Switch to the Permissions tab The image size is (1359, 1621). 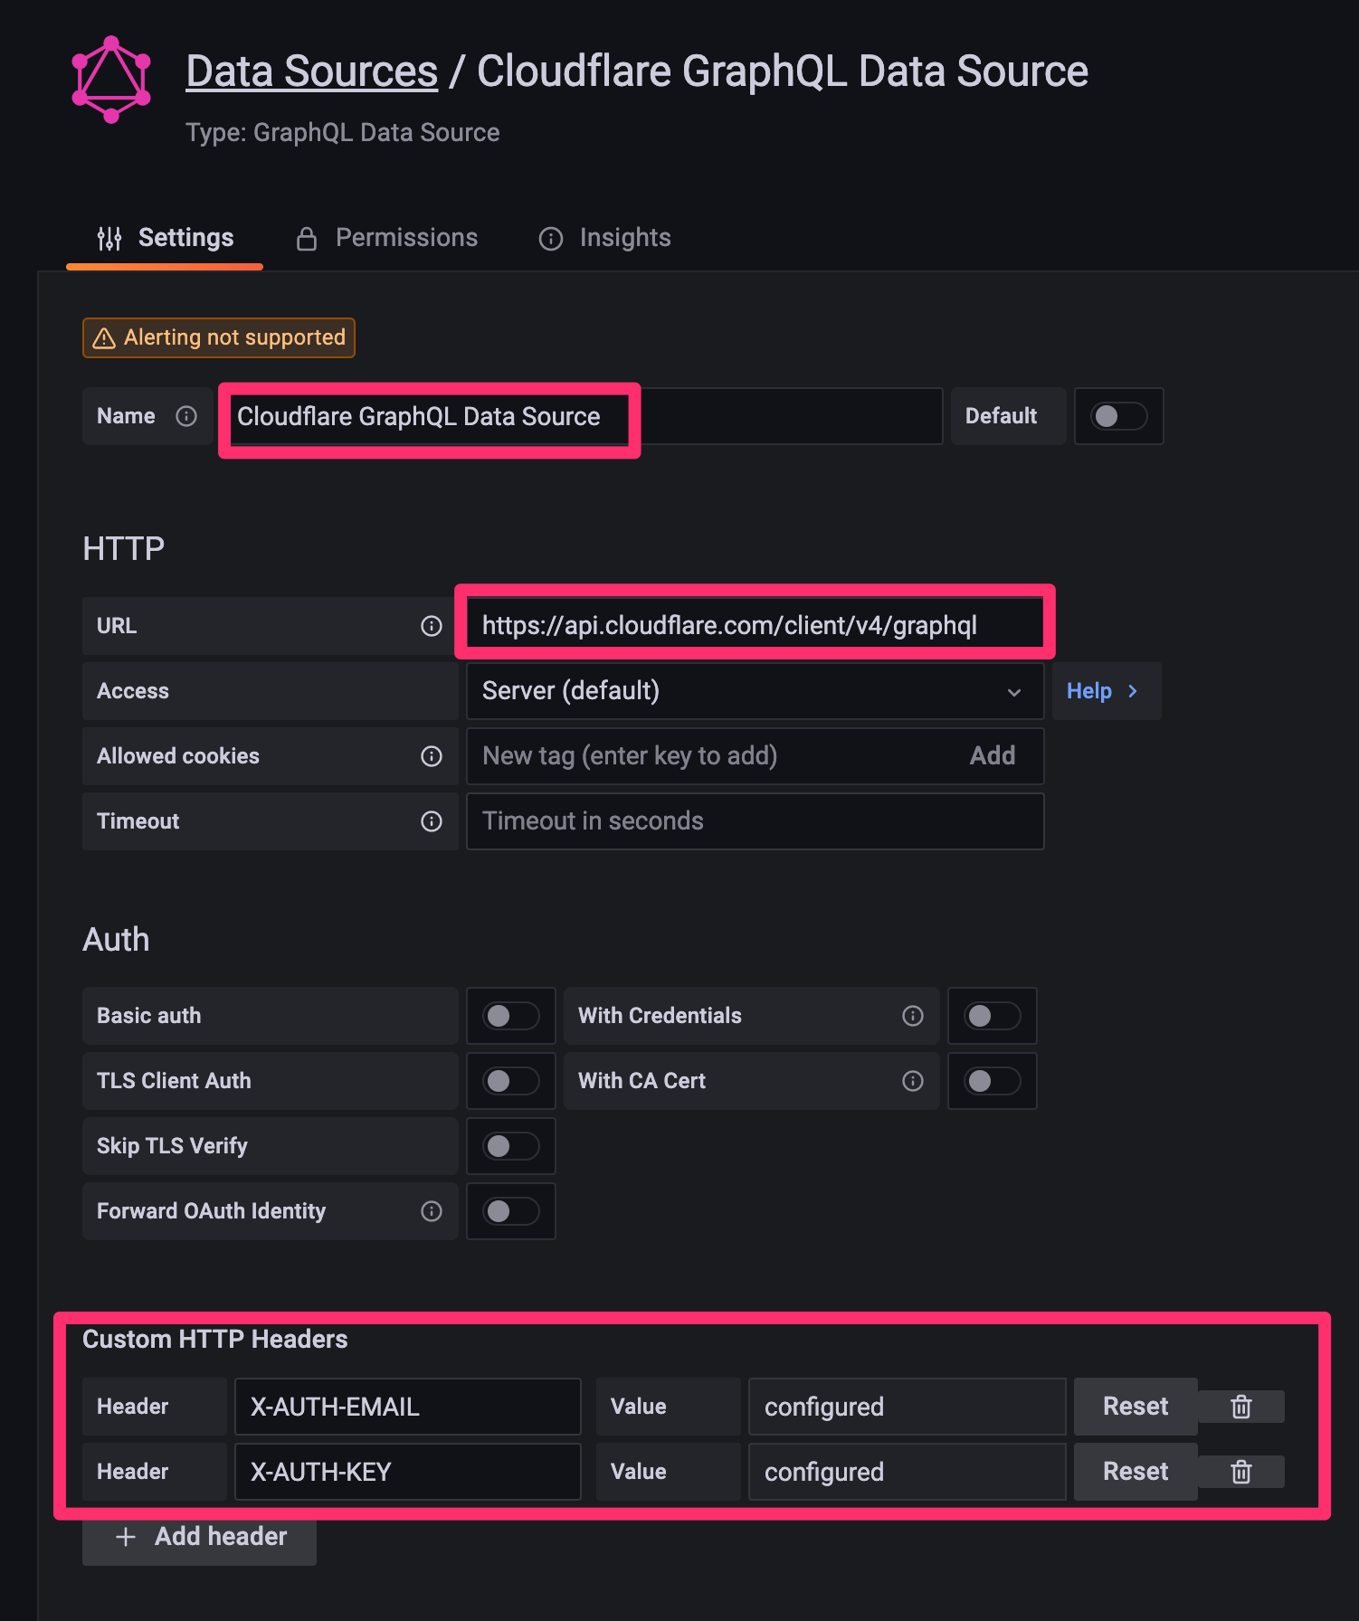388,238
